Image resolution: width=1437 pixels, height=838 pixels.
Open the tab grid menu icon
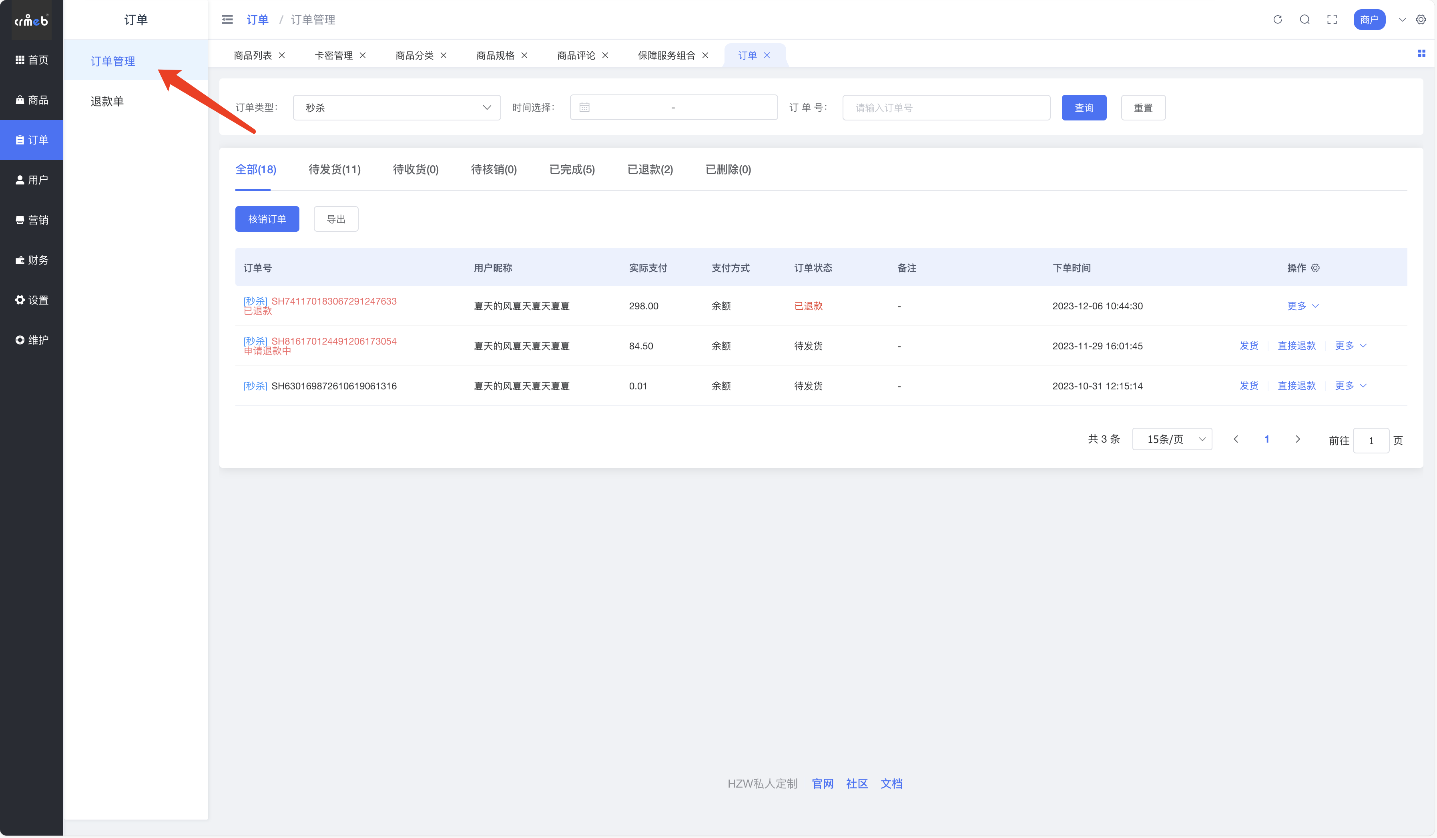tap(1421, 53)
